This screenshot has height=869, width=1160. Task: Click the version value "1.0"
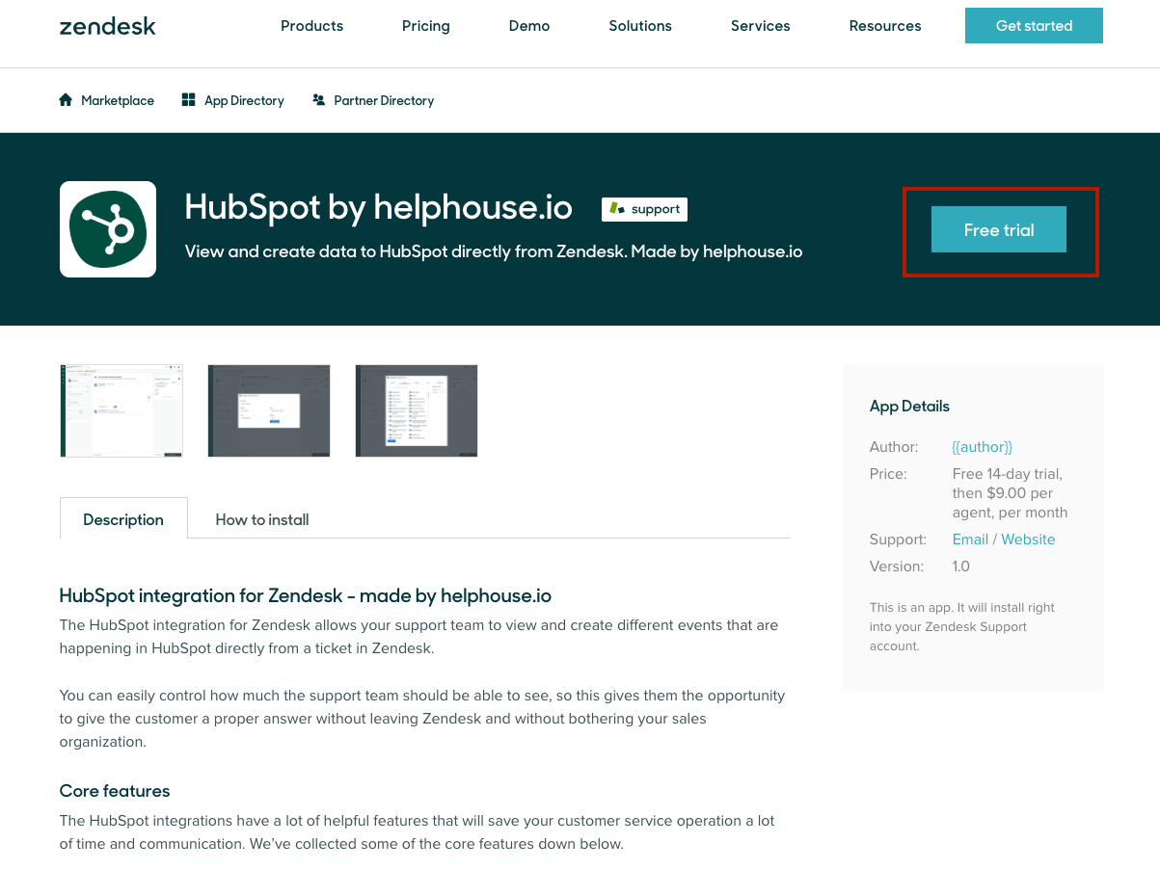pyautogui.click(x=961, y=566)
